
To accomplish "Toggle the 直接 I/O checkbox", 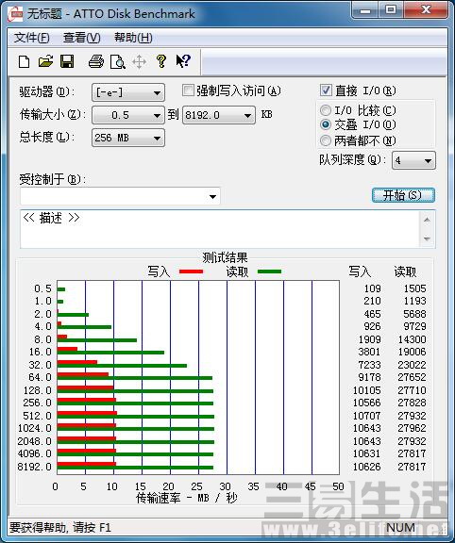I will click(x=326, y=90).
